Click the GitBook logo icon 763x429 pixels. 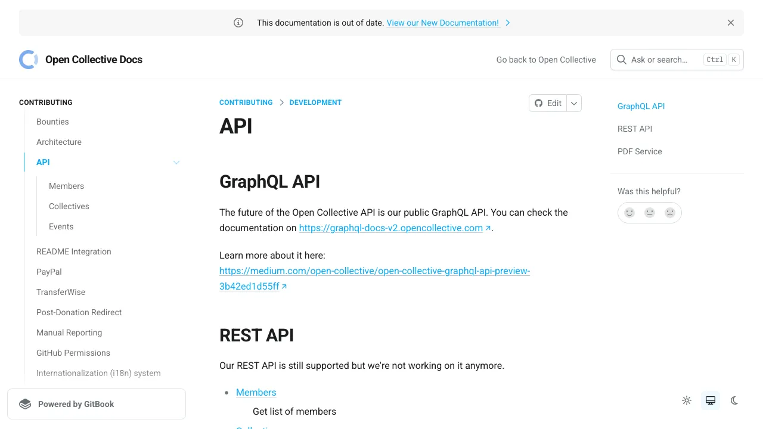tap(25, 404)
